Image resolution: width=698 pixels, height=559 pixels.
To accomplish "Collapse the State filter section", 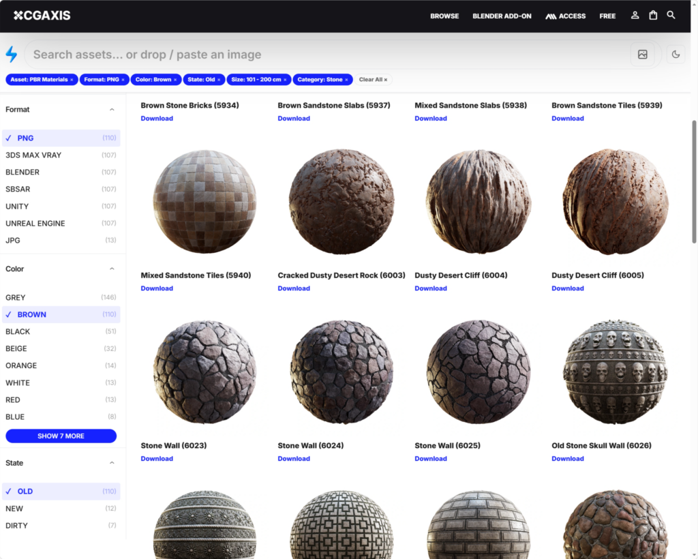I will 112,463.
